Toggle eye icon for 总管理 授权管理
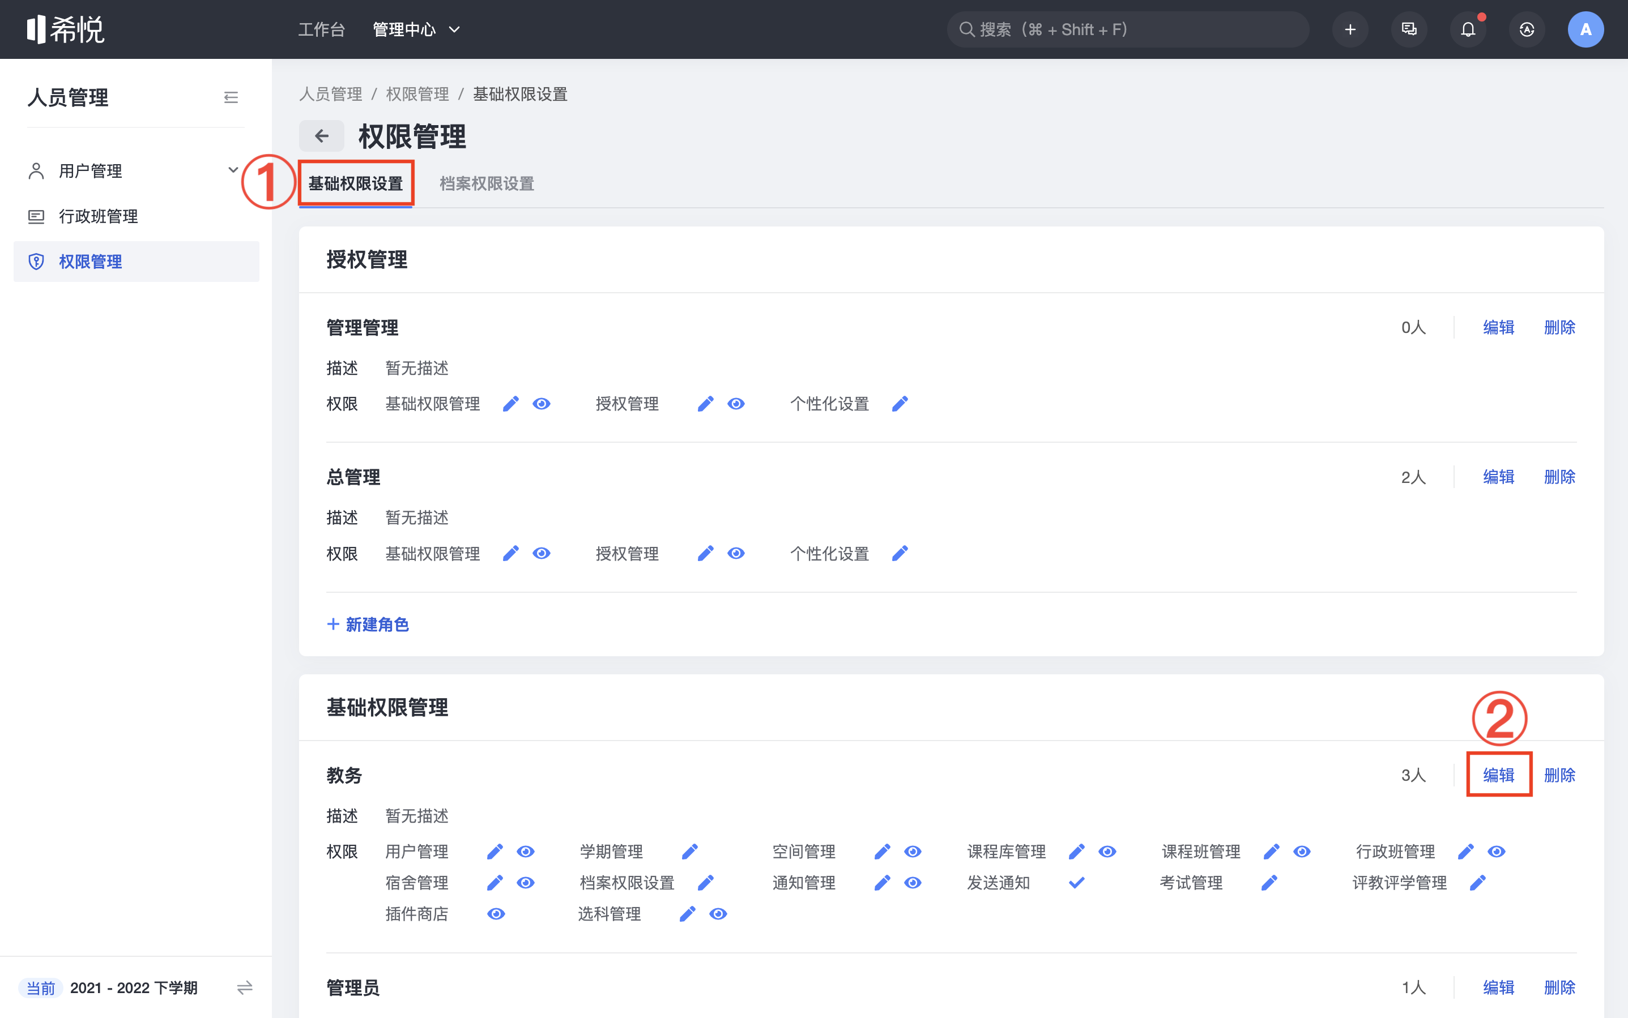 click(x=736, y=553)
